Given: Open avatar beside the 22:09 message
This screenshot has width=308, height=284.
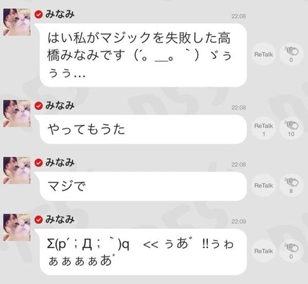Looking at the screenshot, I should 17,228.
